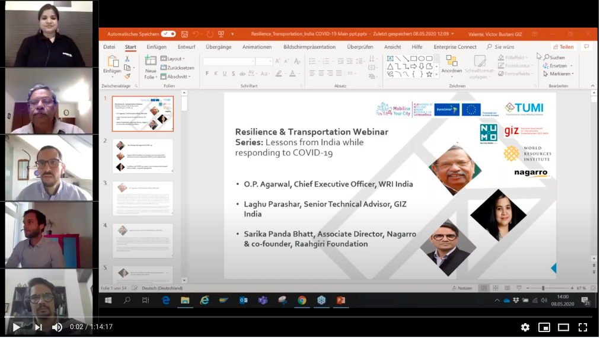Image resolution: width=600 pixels, height=338 pixels.
Task: Click the Save icon in title bar
Action: [x=184, y=34]
